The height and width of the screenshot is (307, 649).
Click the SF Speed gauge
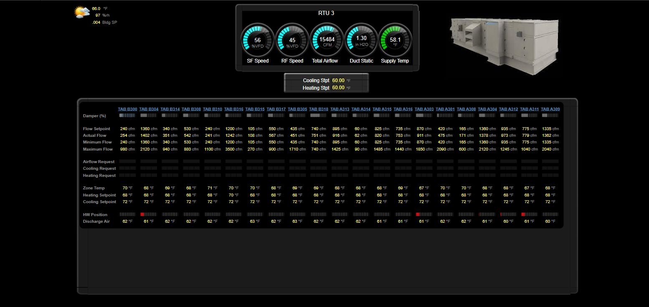coord(258,40)
